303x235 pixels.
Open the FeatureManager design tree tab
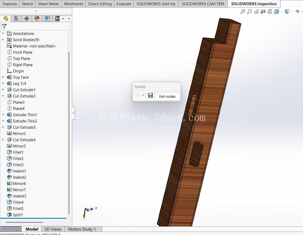pos(6,18)
